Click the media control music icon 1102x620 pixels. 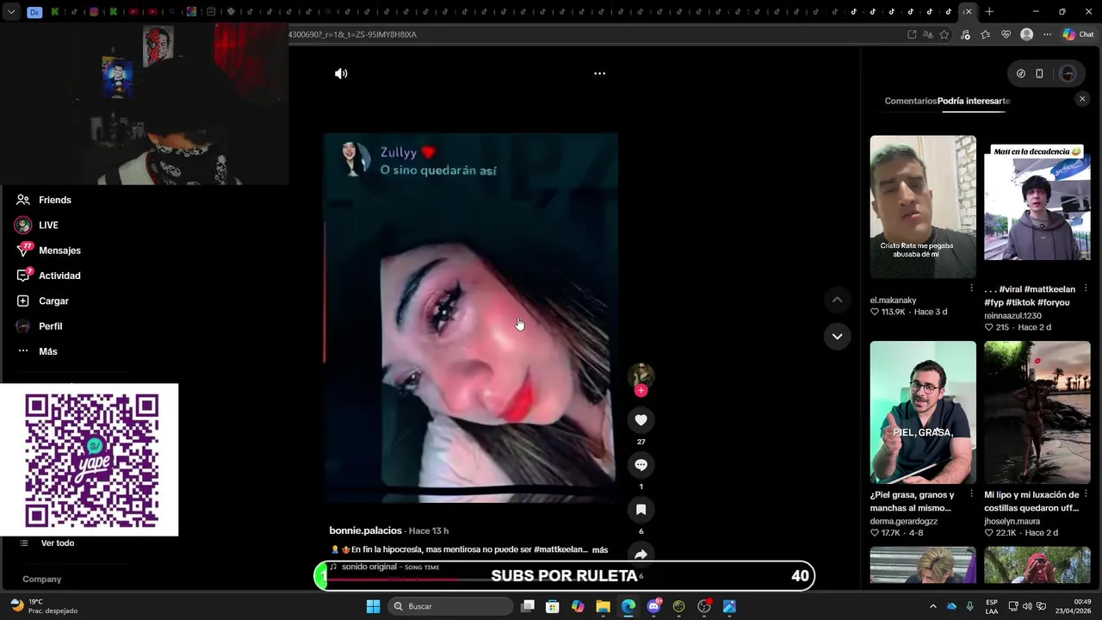964,34
